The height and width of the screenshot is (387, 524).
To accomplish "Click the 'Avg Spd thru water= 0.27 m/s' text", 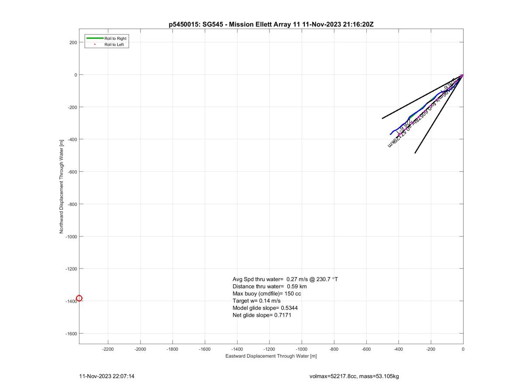I will coord(285,279).
